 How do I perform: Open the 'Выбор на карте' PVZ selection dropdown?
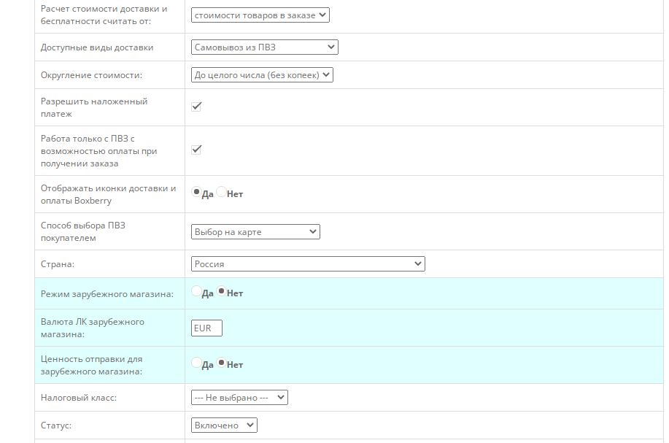(x=255, y=232)
